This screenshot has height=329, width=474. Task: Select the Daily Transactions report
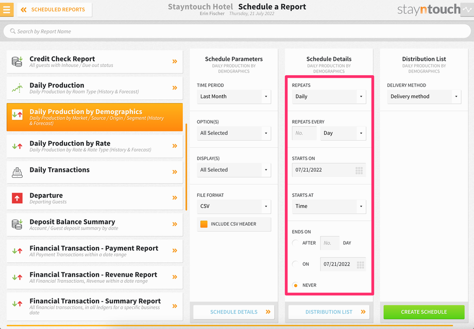coord(95,172)
